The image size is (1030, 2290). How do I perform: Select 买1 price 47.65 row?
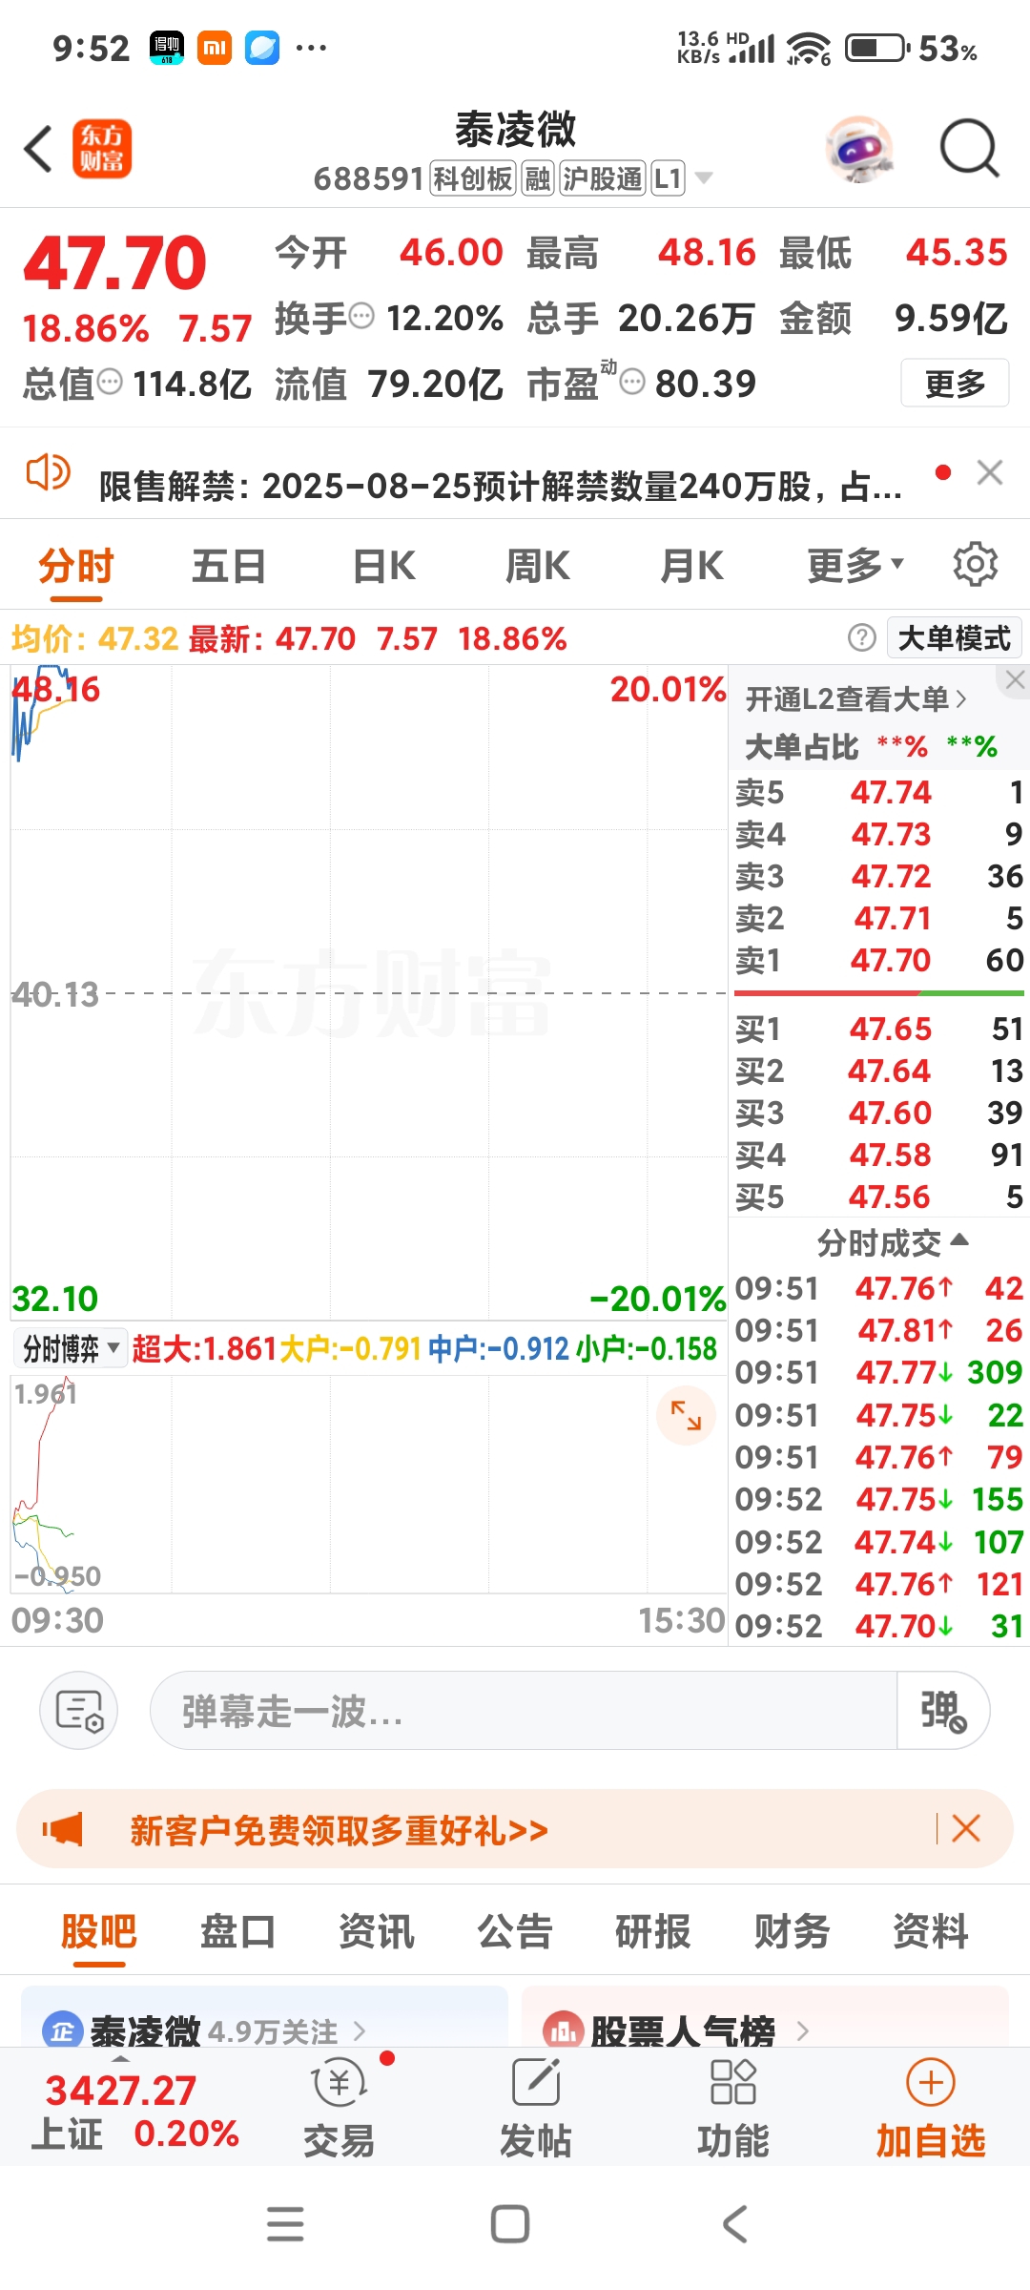[879, 1029]
